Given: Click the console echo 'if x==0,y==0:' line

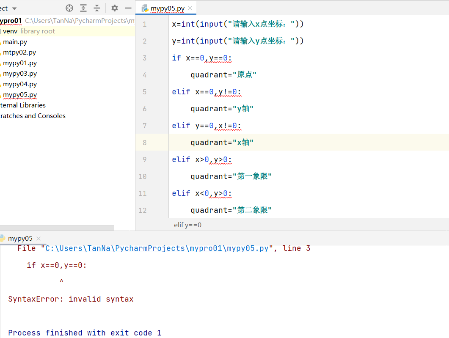Looking at the screenshot, I should coord(57,265).
